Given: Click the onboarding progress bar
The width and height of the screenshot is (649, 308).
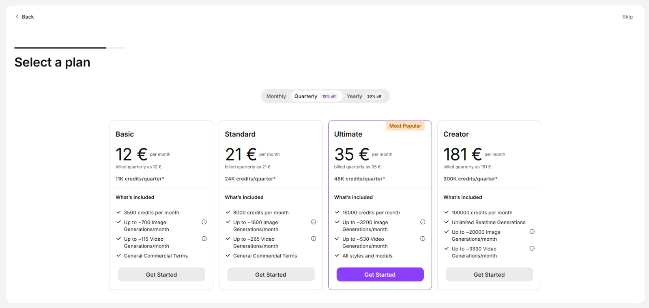Looking at the screenshot, I should [69, 48].
